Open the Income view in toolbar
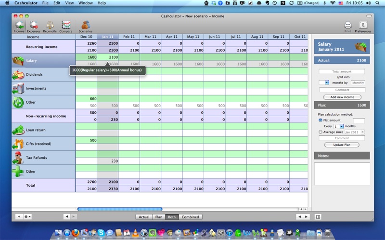 [x=19, y=26]
